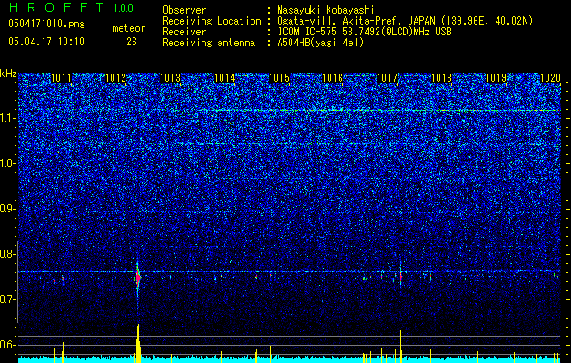571x363 pixels.
Task: Click the Receiving antenna label
Action: 209,43
